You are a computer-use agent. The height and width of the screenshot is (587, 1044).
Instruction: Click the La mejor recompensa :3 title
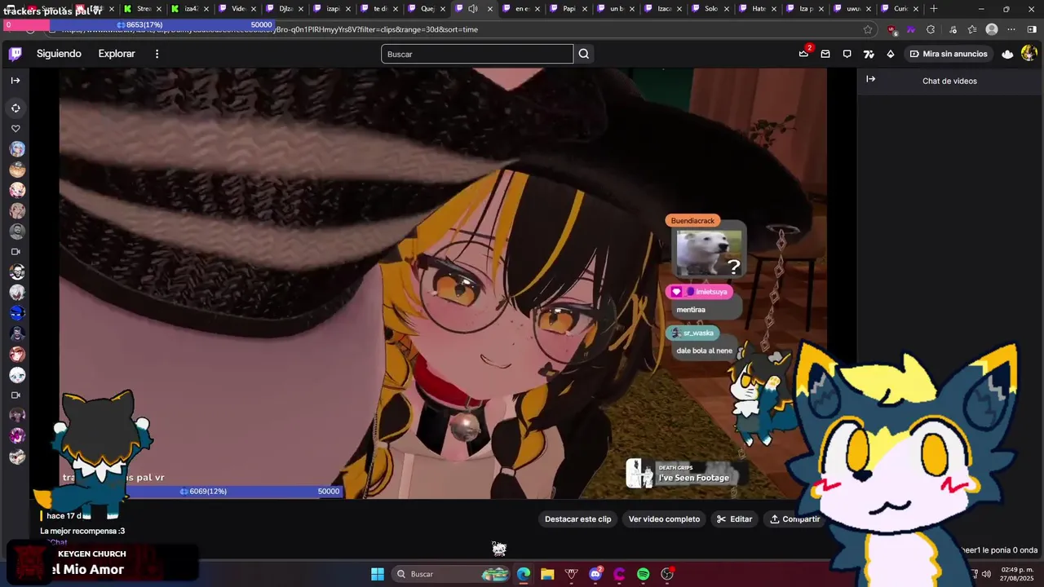tap(82, 531)
